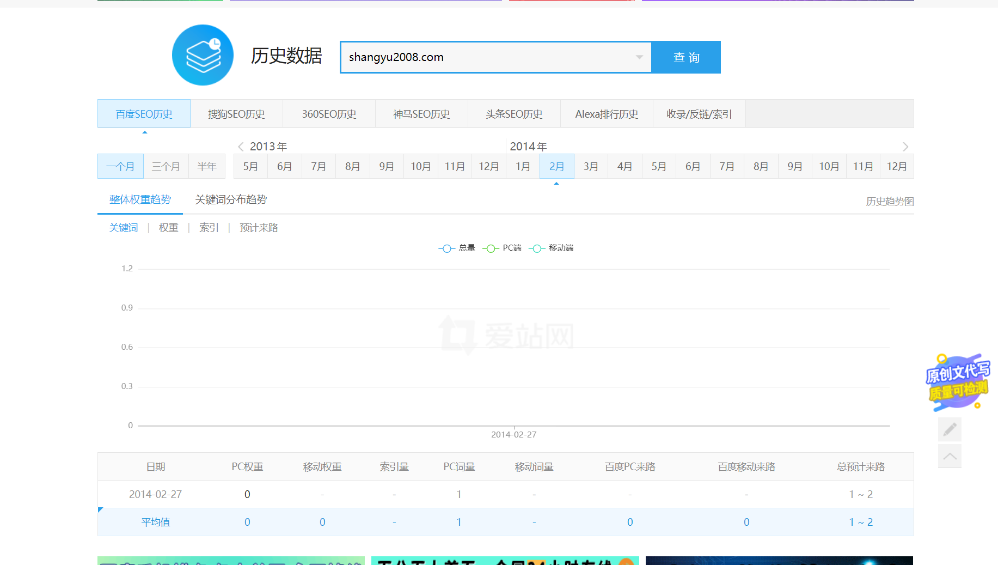This screenshot has width=998, height=565.
Task: Select the 半年 time range option
Action: click(x=207, y=166)
